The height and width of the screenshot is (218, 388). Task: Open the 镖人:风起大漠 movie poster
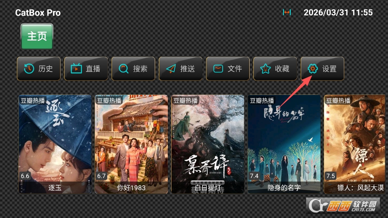(x=355, y=144)
